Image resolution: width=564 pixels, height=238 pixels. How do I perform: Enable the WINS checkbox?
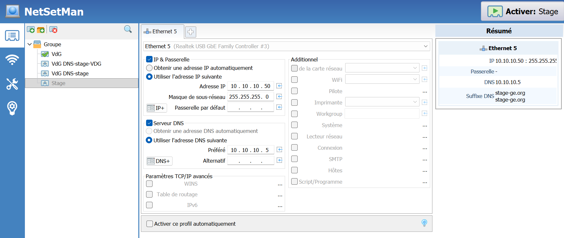[149, 184]
